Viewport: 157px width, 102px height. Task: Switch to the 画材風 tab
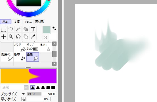point(39,22)
